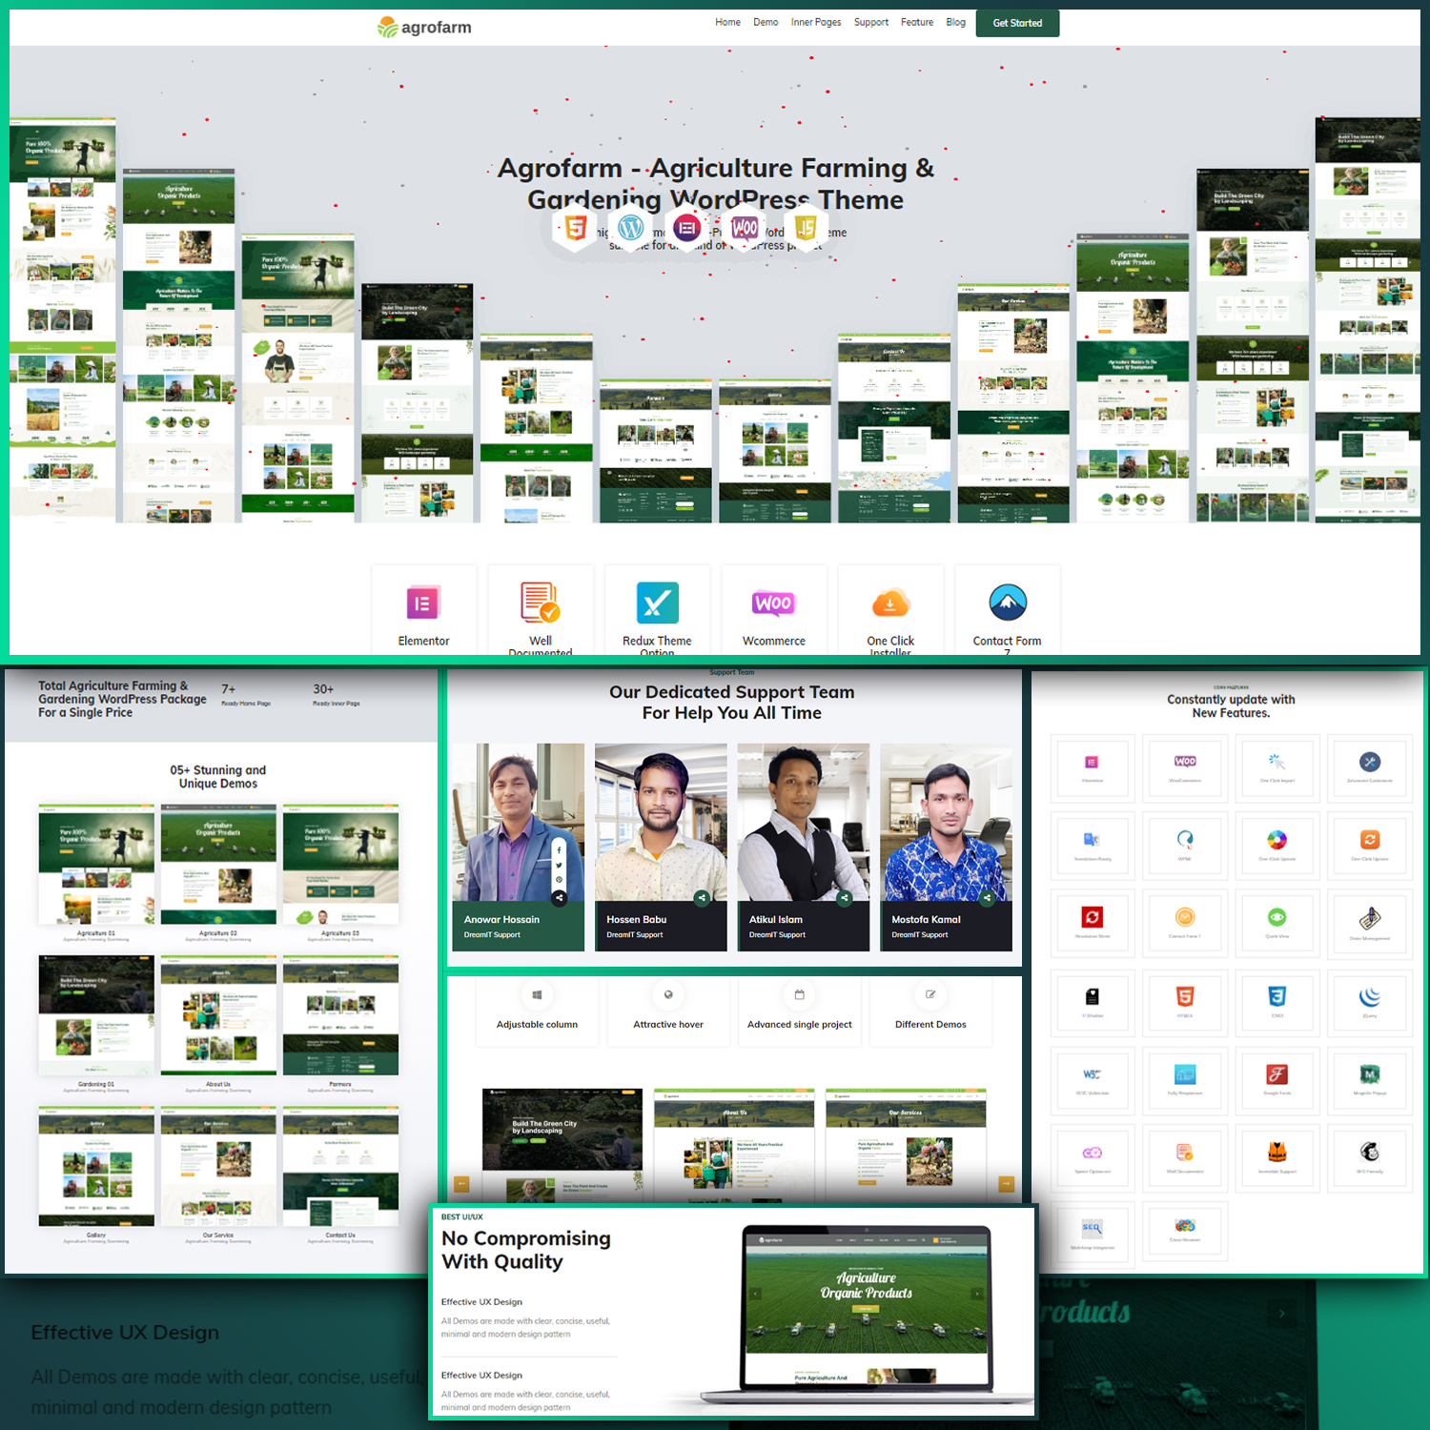Open Mostofa Kamal's name link
The image size is (1430, 1430).
click(926, 919)
